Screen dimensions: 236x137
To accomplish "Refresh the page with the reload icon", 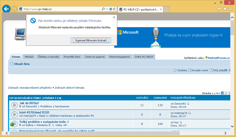I will pyautogui.click(x=114, y=9).
